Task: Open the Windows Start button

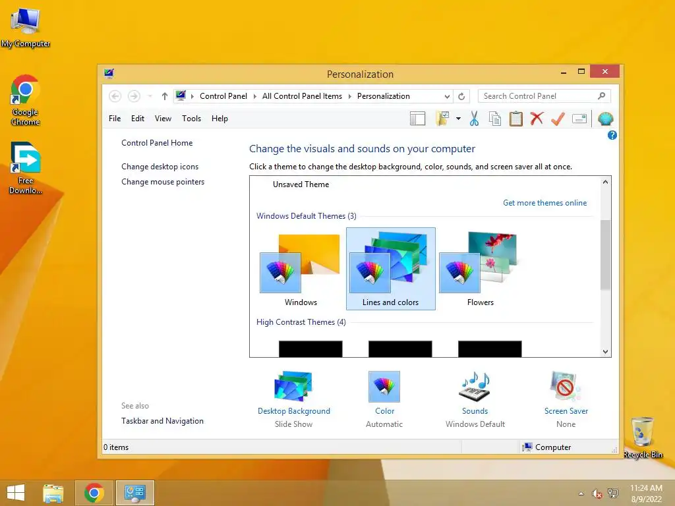Action: coord(16,493)
